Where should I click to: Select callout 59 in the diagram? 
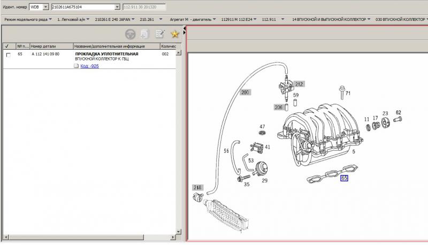coord(296,95)
